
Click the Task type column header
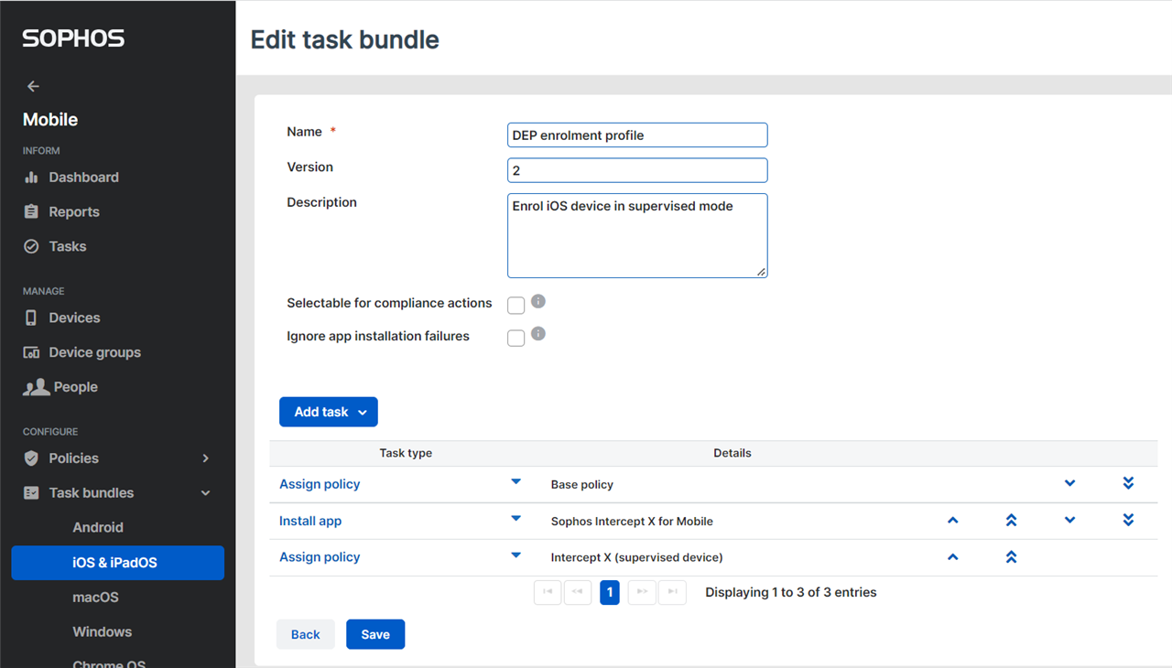point(406,453)
